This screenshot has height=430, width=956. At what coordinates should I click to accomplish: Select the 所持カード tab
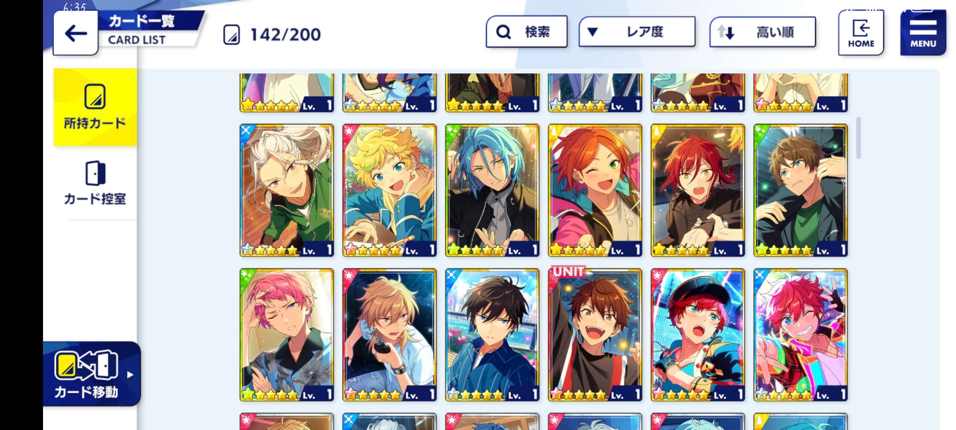click(x=95, y=107)
